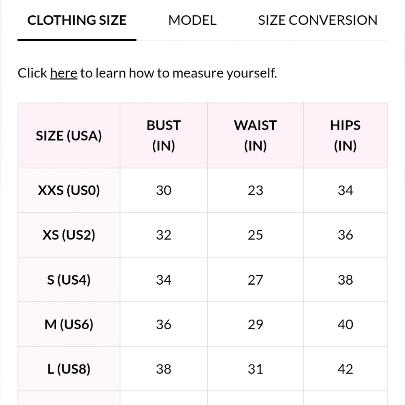Click the M hips value 40

345,324
